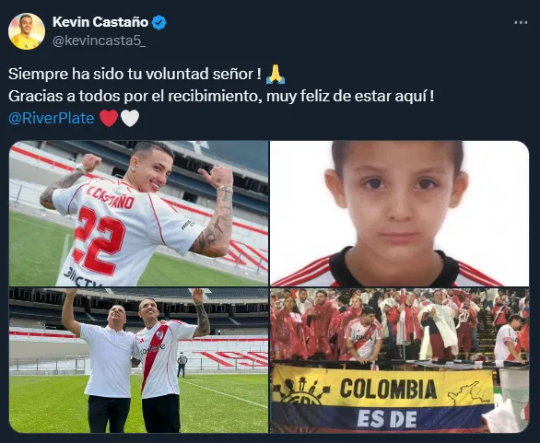Viewport: 540px width, 443px height.
Task: Click the Kevin Castaño display name
Action: [100, 22]
